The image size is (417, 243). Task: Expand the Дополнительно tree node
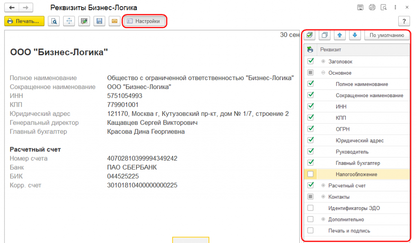click(x=323, y=219)
